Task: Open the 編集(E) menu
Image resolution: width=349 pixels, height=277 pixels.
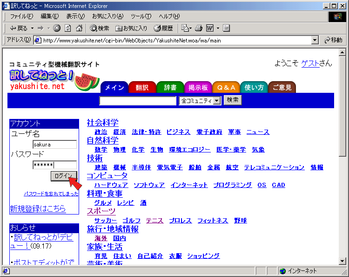Action: pos(50,16)
